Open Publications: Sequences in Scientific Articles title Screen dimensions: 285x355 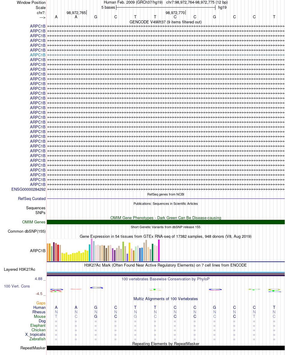166,204
